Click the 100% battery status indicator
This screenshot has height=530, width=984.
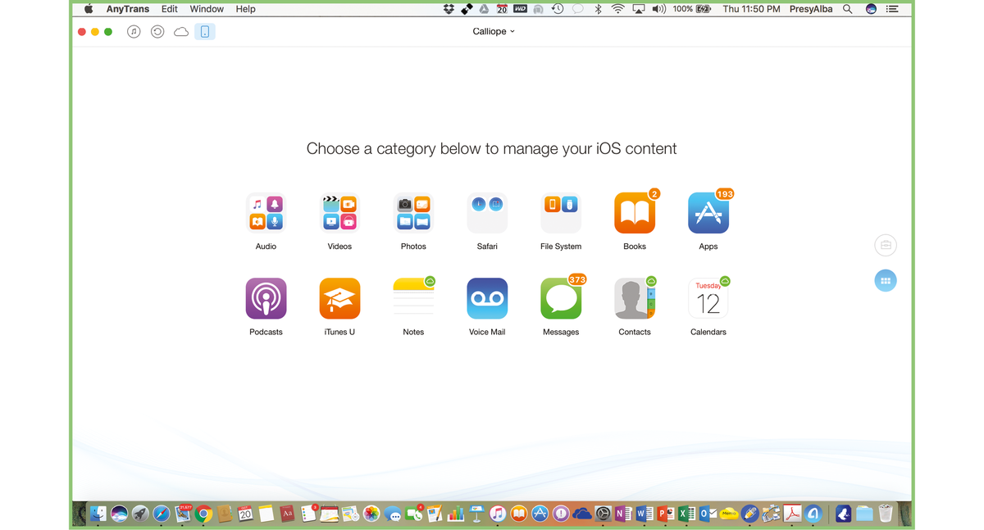(692, 9)
